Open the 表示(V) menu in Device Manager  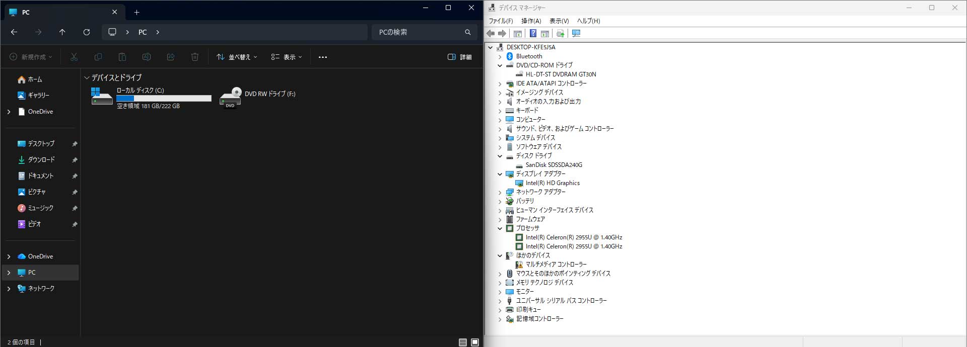pyautogui.click(x=559, y=21)
